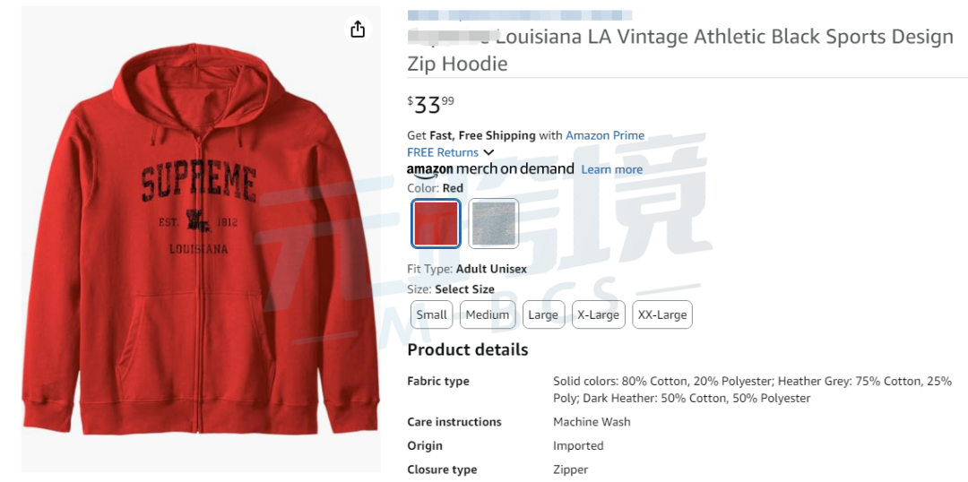Open the FREE Returns link

(443, 152)
